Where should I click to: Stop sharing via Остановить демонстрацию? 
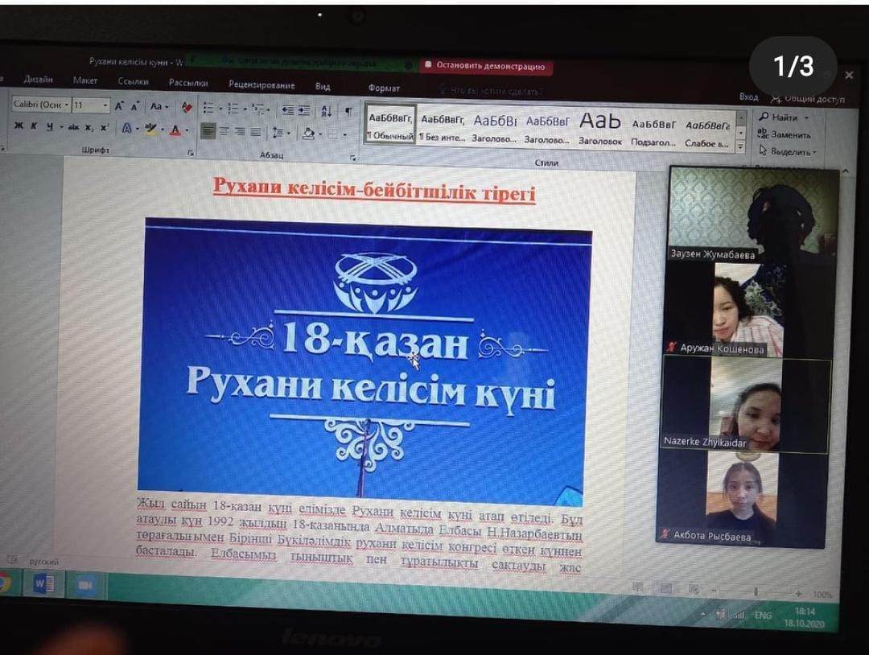[x=485, y=65]
